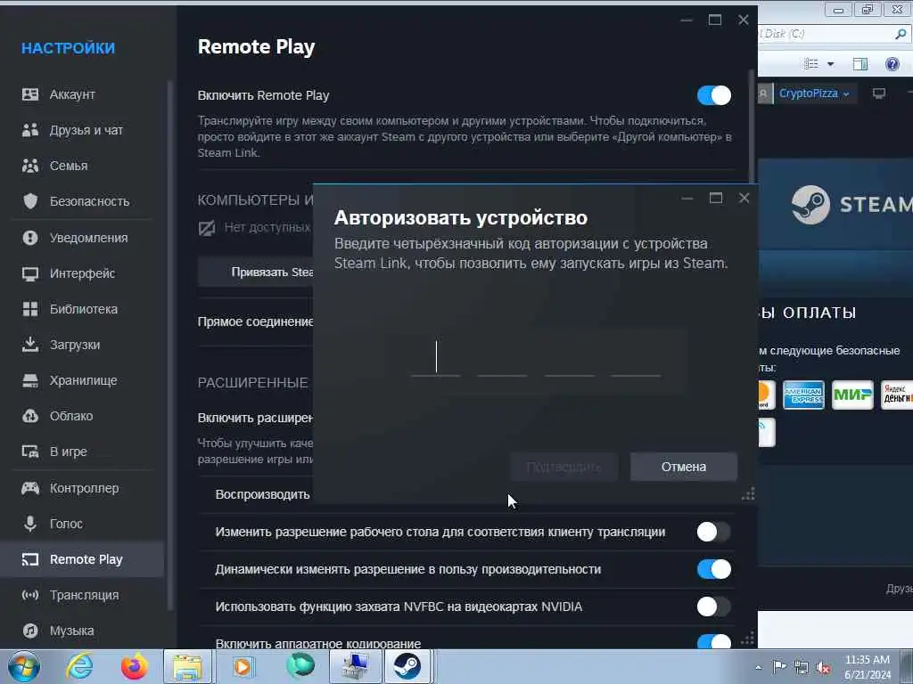Launch Firefox from taskbar
The height and width of the screenshot is (684, 913).
click(134, 666)
